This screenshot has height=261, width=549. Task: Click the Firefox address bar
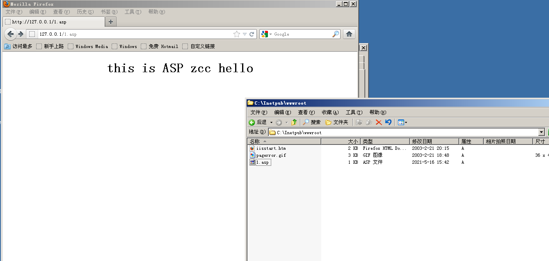point(135,34)
